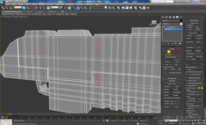This screenshot has width=206, height=125.
Task: Select Polygon sub-object level icon
Action: coord(174,52)
